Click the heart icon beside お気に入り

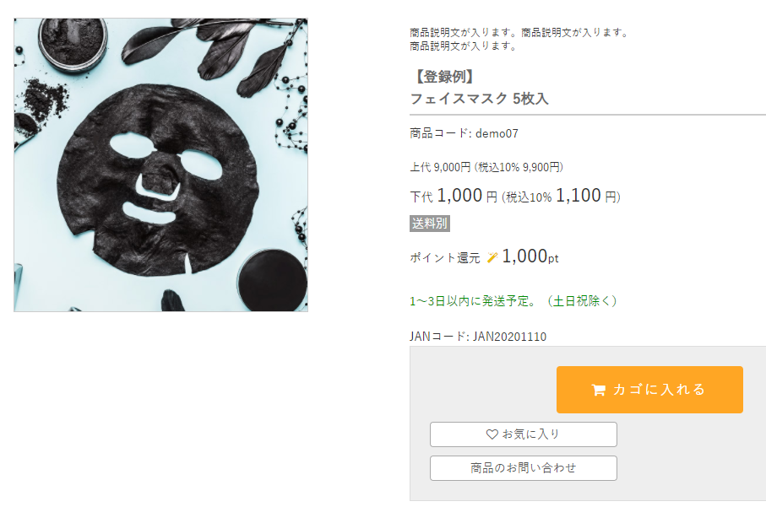coord(492,434)
